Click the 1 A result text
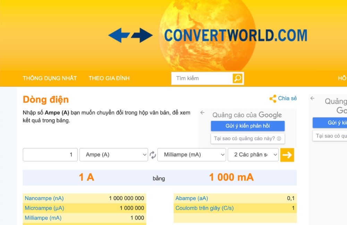The width and height of the screenshot is (347, 225). (86, 177)
